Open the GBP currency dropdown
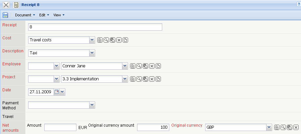Screen dimensions: 301x134 268,127
